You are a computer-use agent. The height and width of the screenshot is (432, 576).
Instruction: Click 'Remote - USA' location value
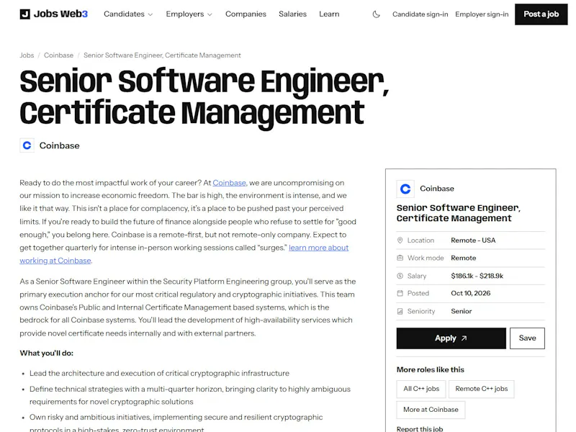coord(473,240)
